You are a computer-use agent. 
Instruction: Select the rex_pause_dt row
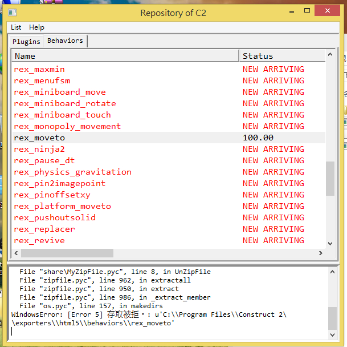coord(169,161)
